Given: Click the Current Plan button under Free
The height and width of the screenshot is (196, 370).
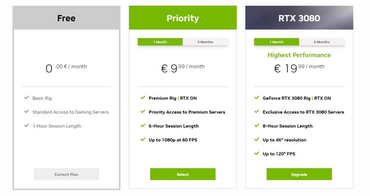Looking at the screenshot, I should tap(66, 174).
